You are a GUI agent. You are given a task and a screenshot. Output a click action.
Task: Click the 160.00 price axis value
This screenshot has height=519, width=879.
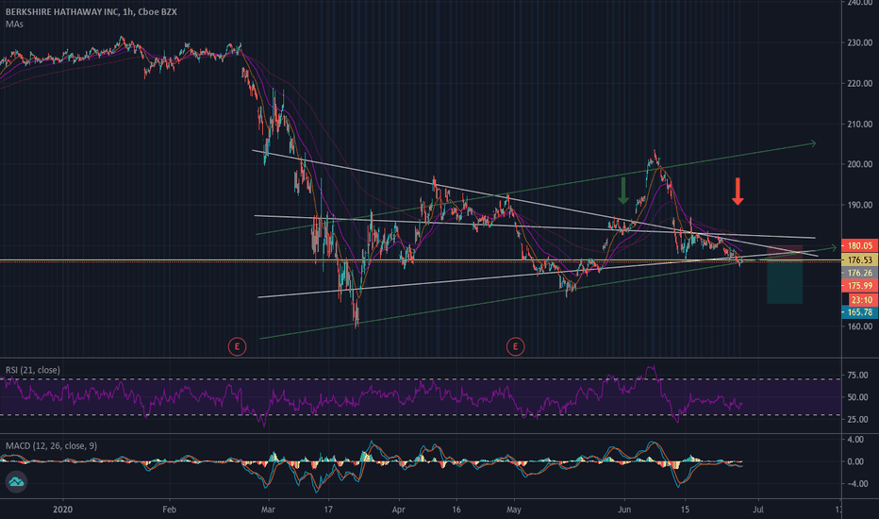click(x=860, y=326)
